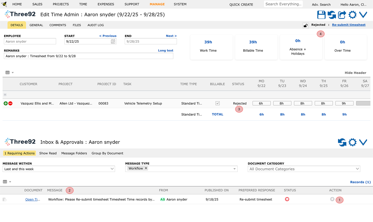Select the 1 Requiring Actions filter
This screenshot has width=373, height=222.
(x=19, y=153)
